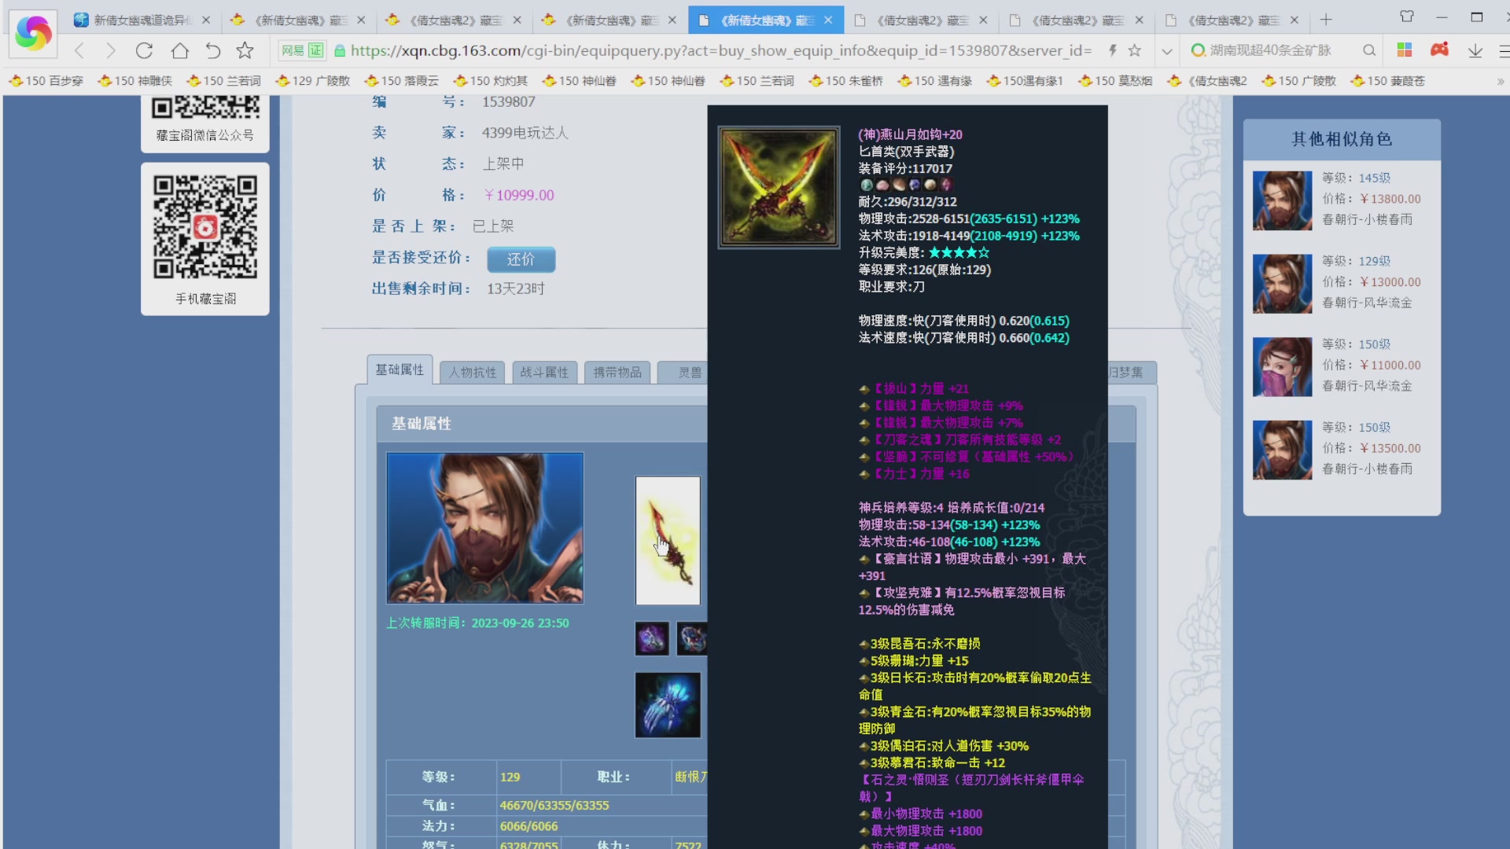Click the 还价 bargain button
This screenshot has height=849, width=1510.
click(x=521, y=259)
